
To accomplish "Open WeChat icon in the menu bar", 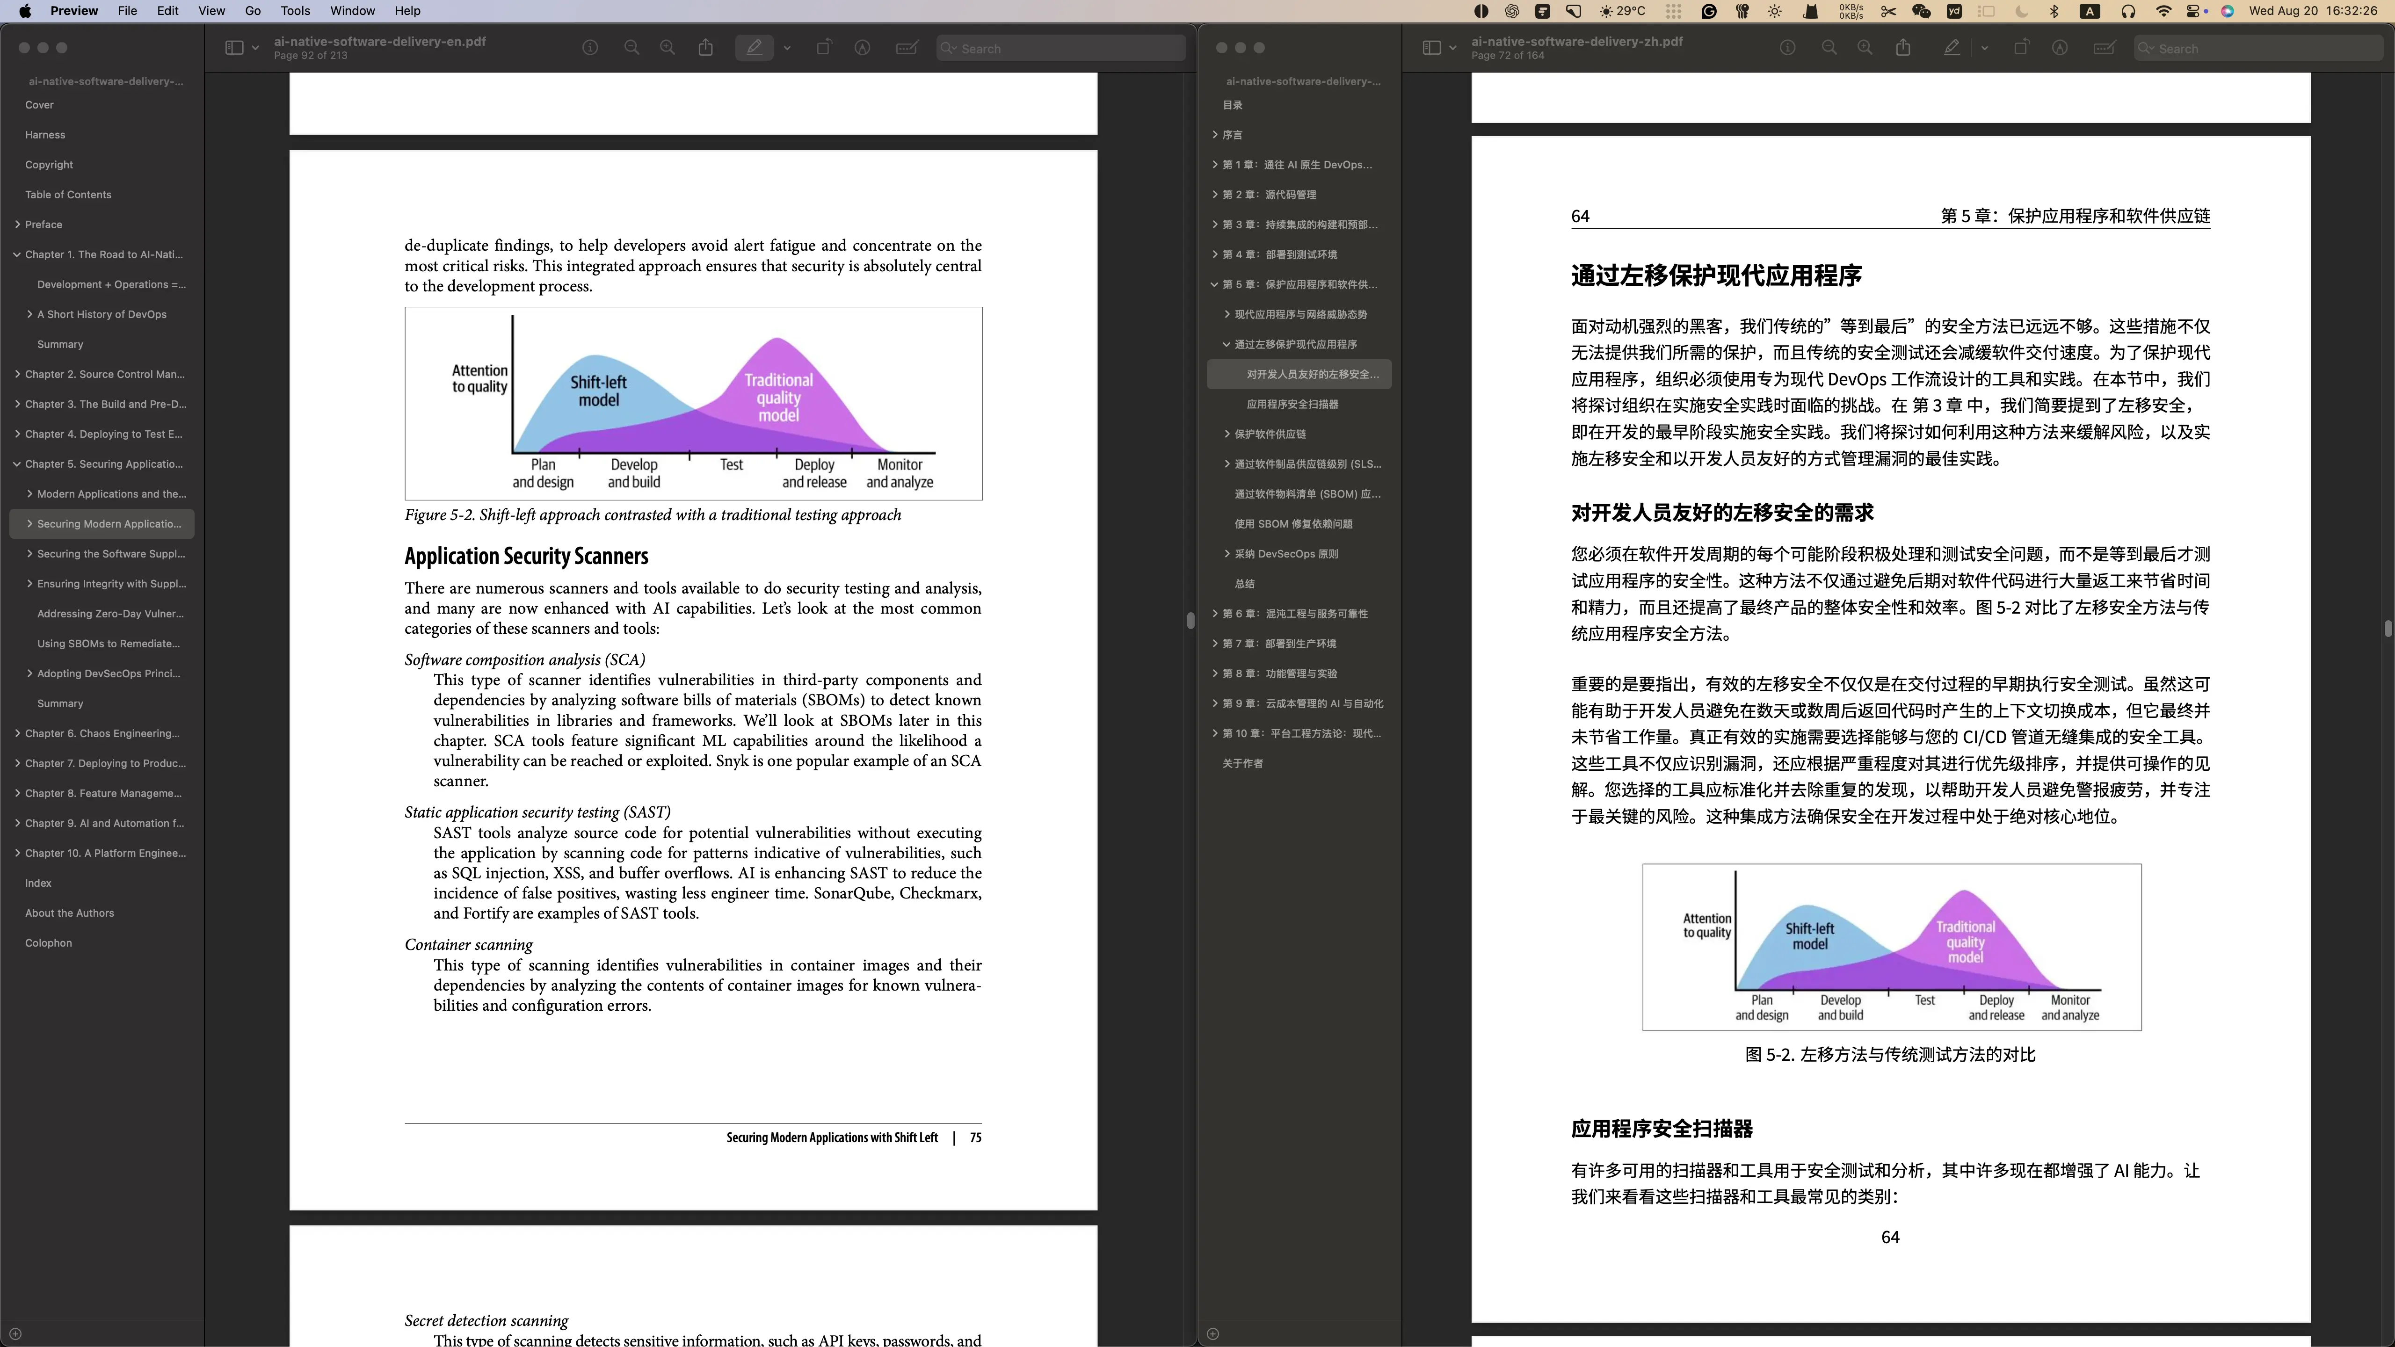I will tap(1921, 11).
